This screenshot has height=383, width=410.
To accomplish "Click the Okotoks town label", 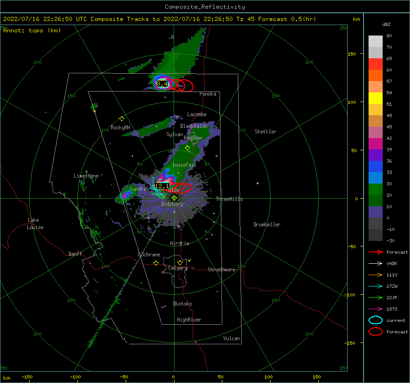I will coord(182,304).
